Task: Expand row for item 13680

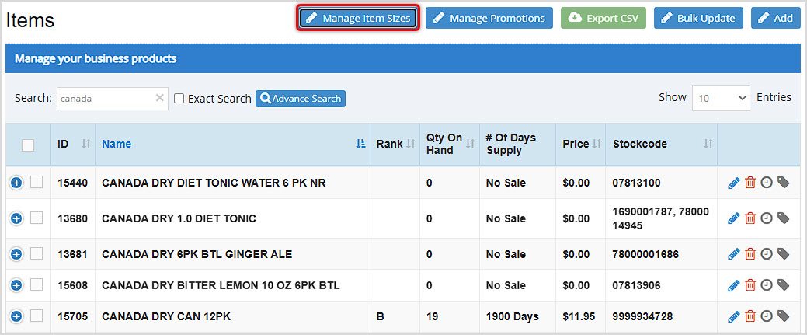Action: (16, 218)
